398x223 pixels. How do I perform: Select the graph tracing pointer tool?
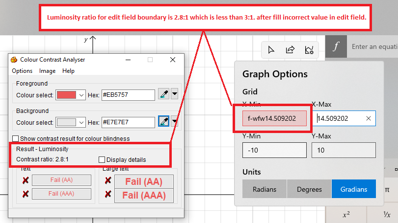[271, 50]
